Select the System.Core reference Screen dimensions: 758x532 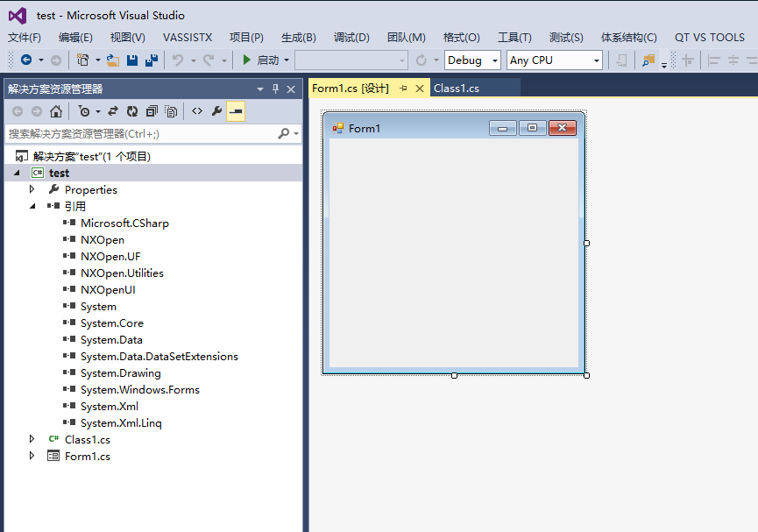click(112, 323)
